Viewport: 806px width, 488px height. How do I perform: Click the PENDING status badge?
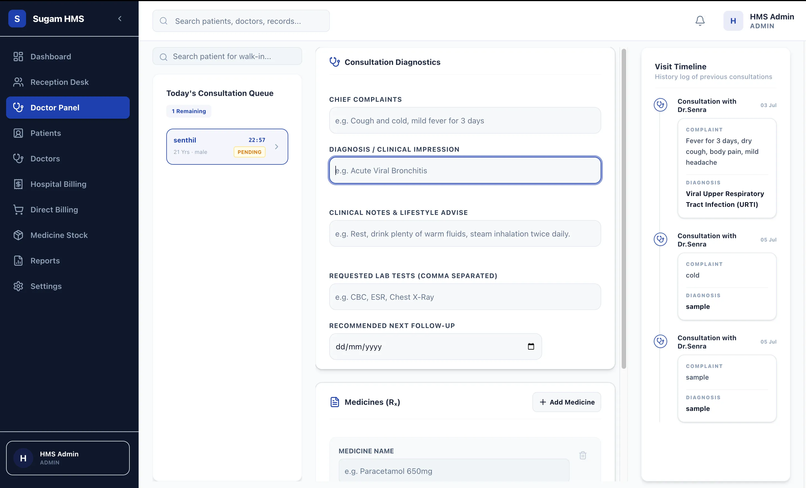click(x=249, y=152)
